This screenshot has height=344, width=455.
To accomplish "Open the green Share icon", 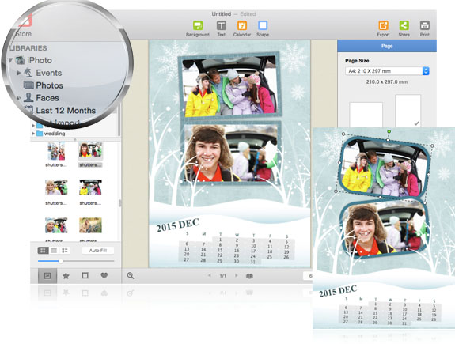I will (404, 26).
